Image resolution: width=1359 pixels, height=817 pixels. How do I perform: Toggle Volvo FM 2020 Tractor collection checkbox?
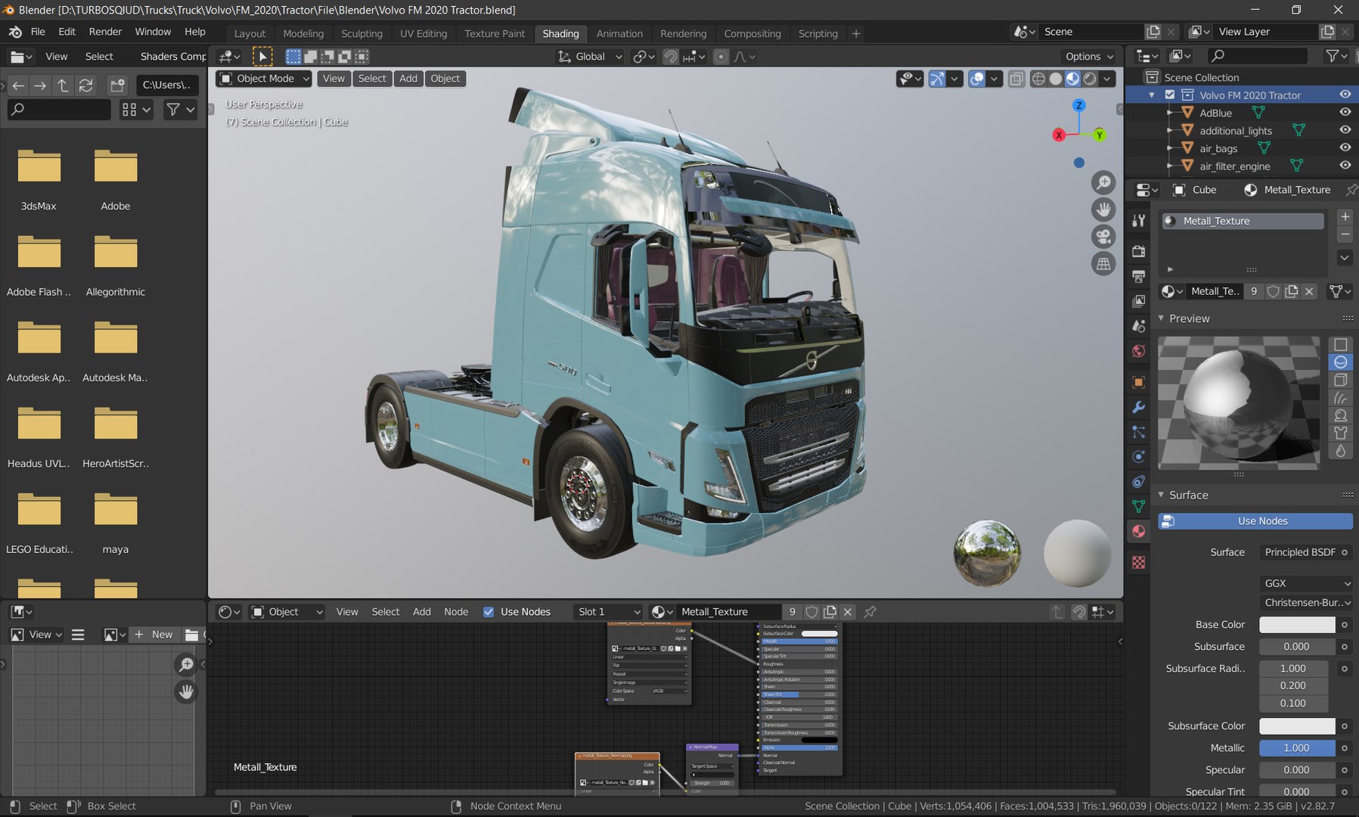pyautogui.click(x=1170, y=95)
